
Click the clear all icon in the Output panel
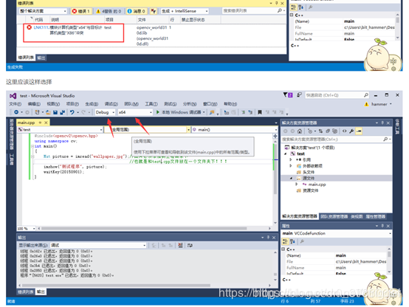[x=180, y=245]
